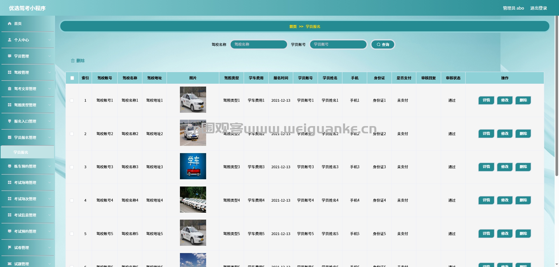Expand the 学员管理 menu chevron
559x267 pixels.
pos(49,56)
